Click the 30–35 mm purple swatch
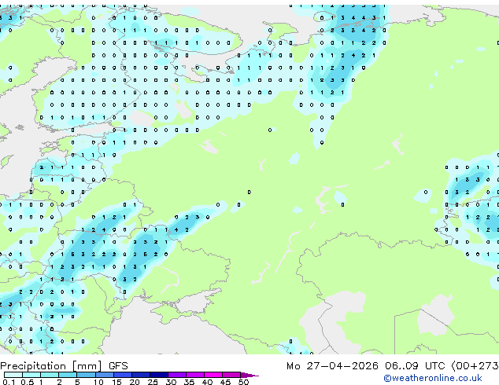Image resolution: width=499 pixels, height=385 pixels. click(177, 375)
